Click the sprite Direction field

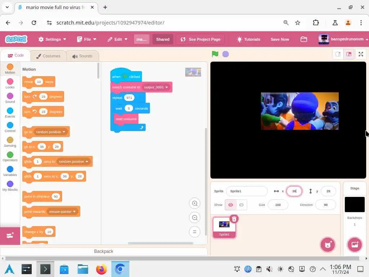point(326,205)
